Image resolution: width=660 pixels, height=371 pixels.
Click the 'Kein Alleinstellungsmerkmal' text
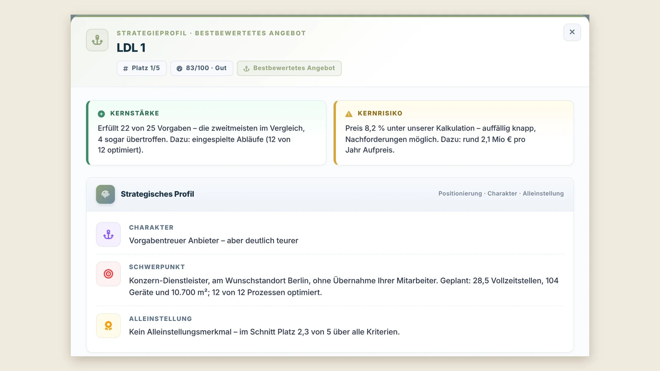pyautogui.click(x=264, y=332)
